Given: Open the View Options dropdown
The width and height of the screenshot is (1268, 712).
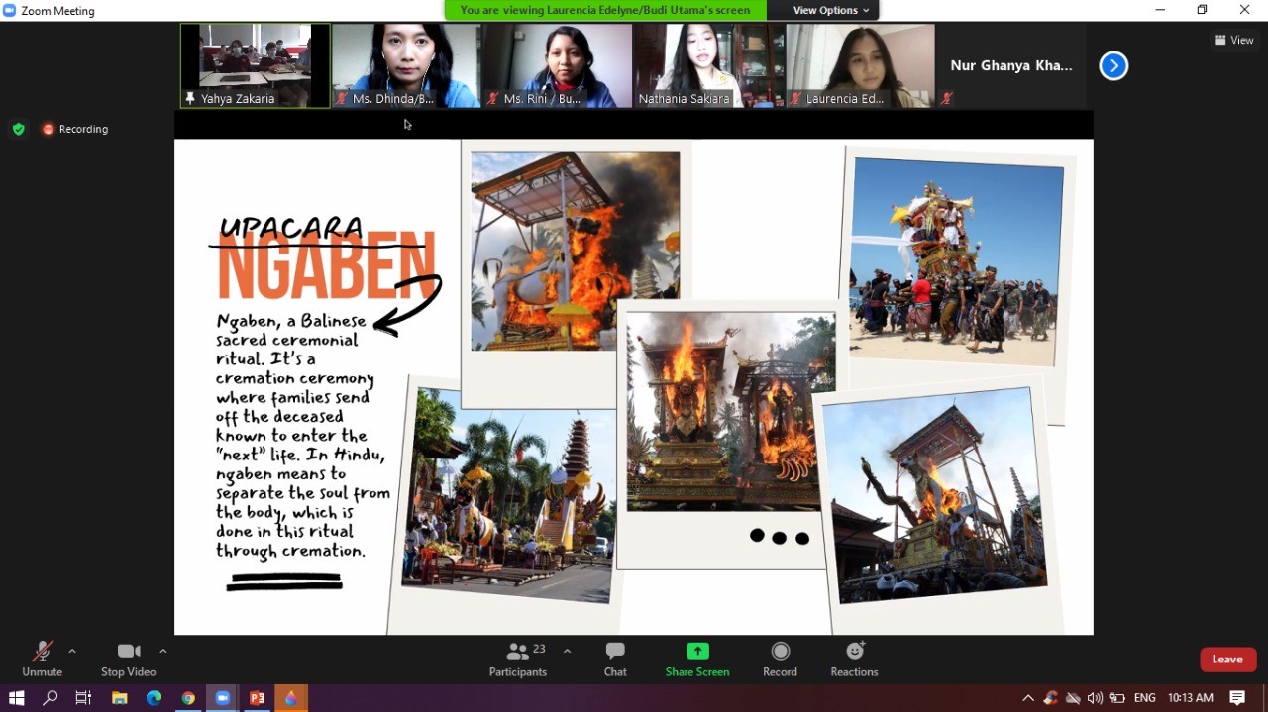Looking at the screenshot, I should pyautogui.click(x=830, y=10).
